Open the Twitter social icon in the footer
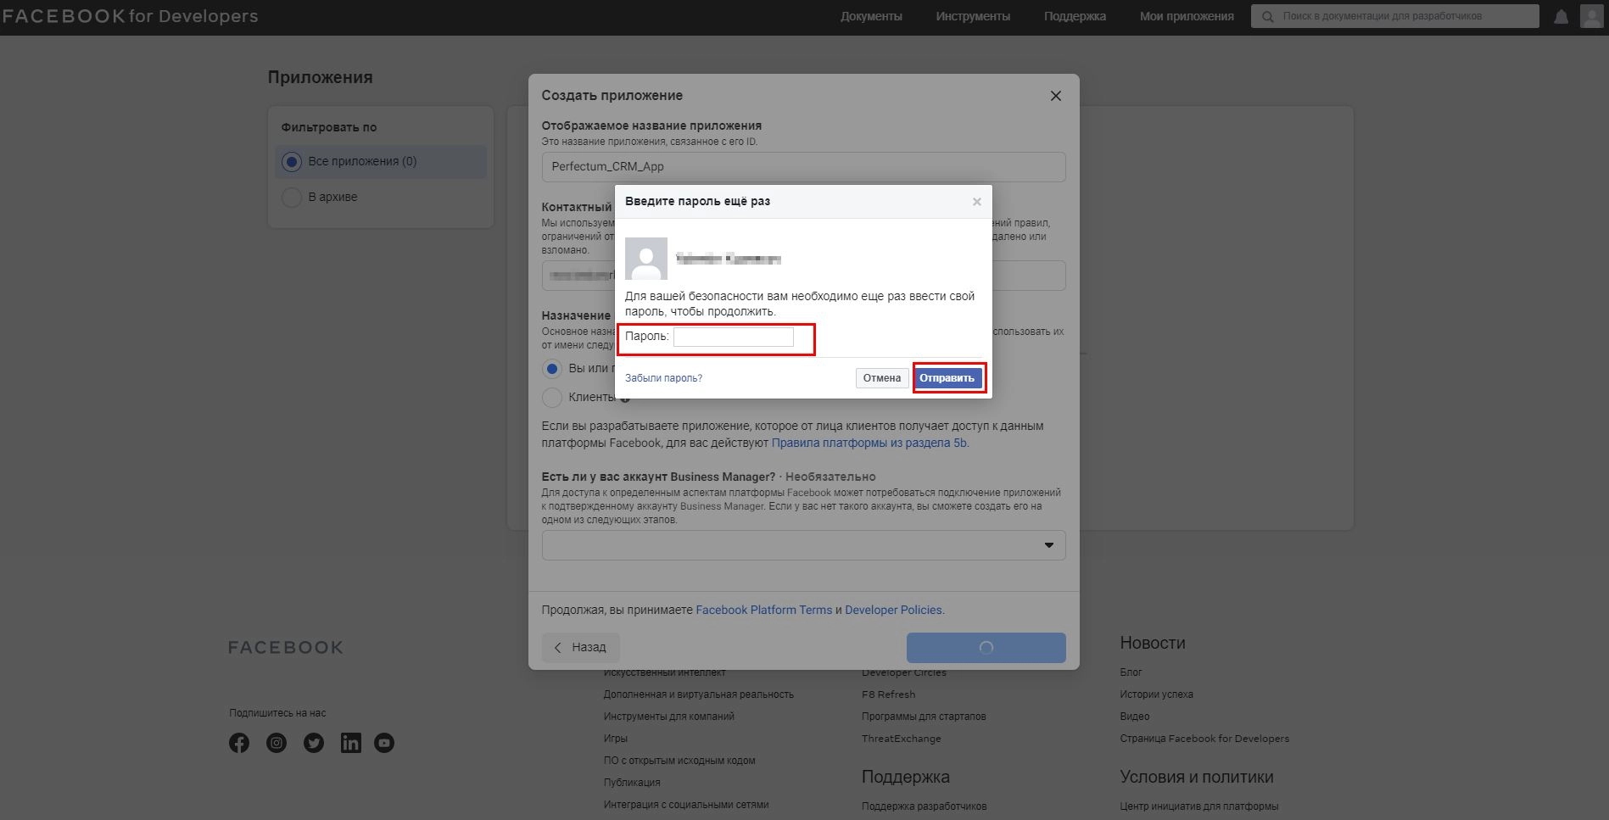Image resolution: width=1609 pixels, height=820 pixels. [314, 743]
